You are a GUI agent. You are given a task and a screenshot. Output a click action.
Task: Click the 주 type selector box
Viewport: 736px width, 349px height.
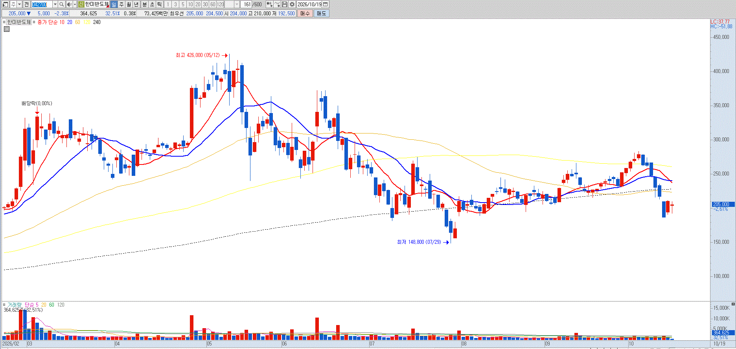[13, 4]
